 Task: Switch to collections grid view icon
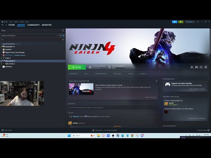point(63,31)
